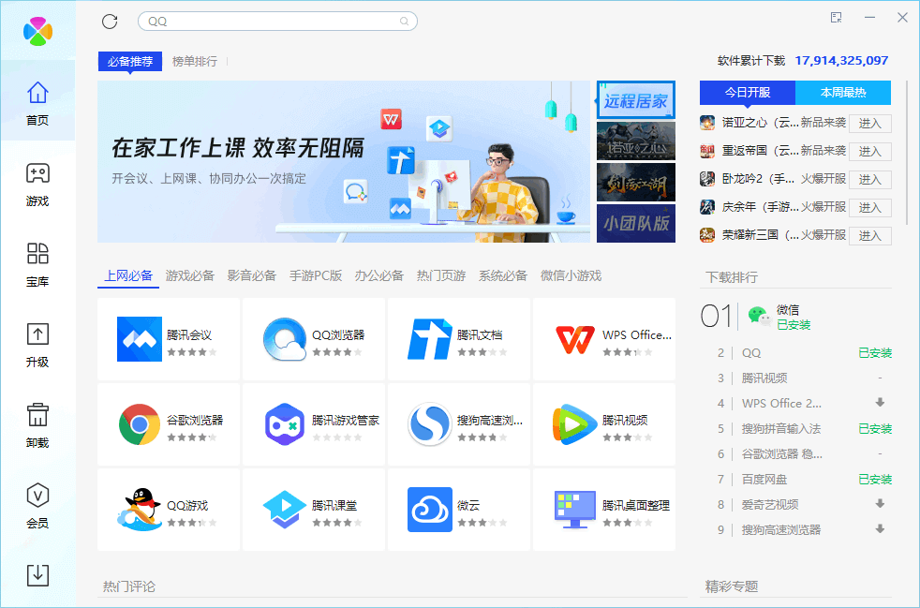Select the 上网必备 category tab
Screen dimensions: 920x608
point(128,275)
